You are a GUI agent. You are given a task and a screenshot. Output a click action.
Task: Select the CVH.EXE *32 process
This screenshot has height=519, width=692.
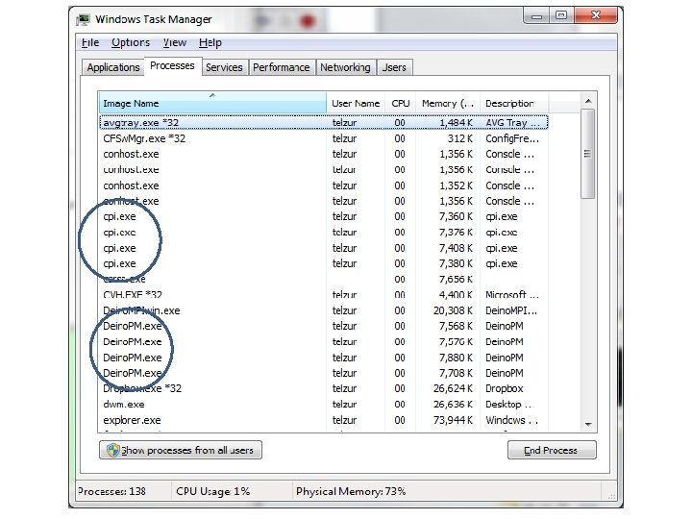(x=324, y=295)
